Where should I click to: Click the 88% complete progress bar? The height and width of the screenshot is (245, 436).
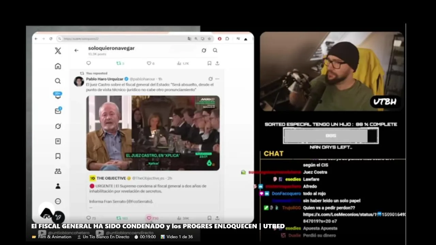(331, 135)
